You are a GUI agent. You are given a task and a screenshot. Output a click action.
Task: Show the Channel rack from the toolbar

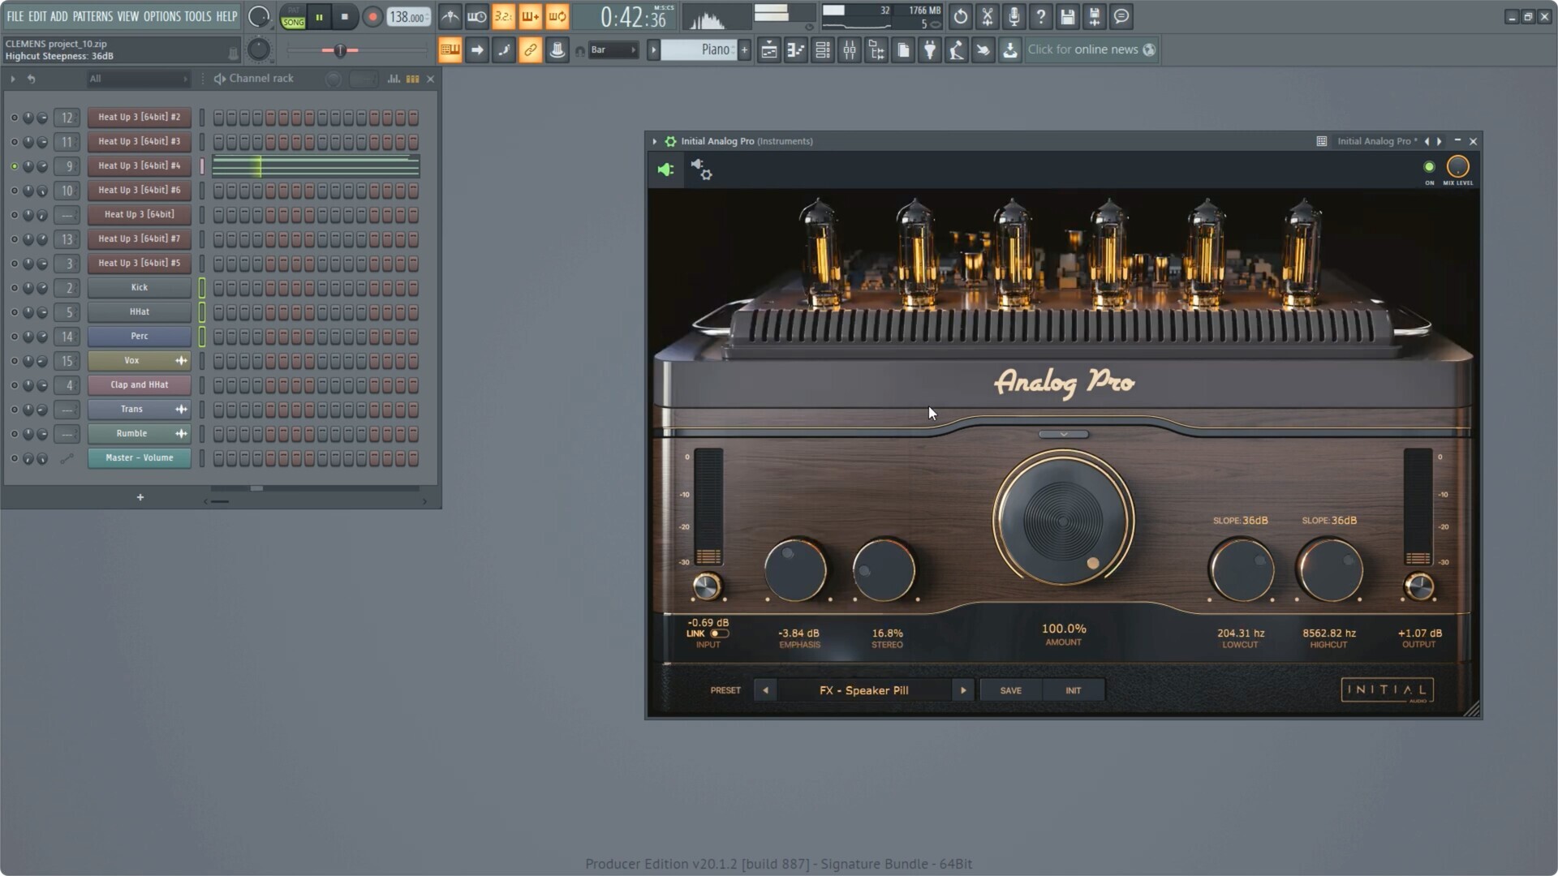pos(823,49)
